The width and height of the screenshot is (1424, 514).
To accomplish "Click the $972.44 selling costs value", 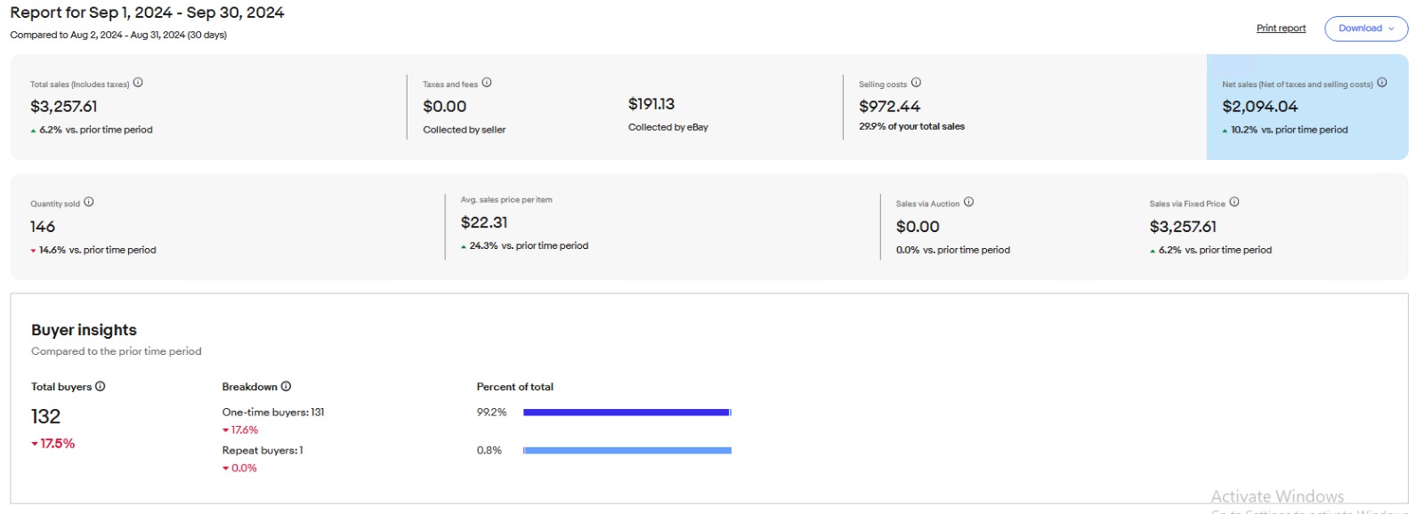I will [x=889, y=107].
